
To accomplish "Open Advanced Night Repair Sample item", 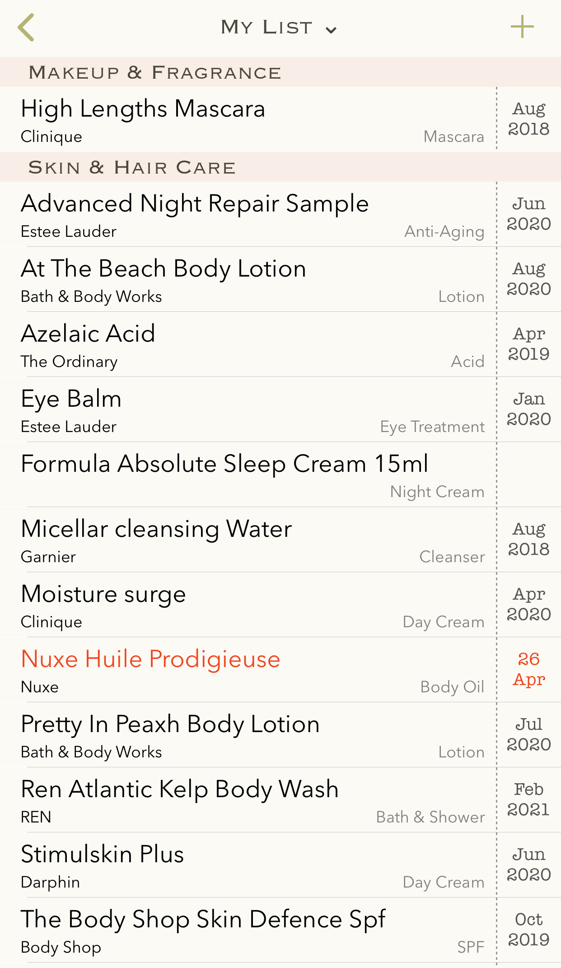I will tap(195, 204).
